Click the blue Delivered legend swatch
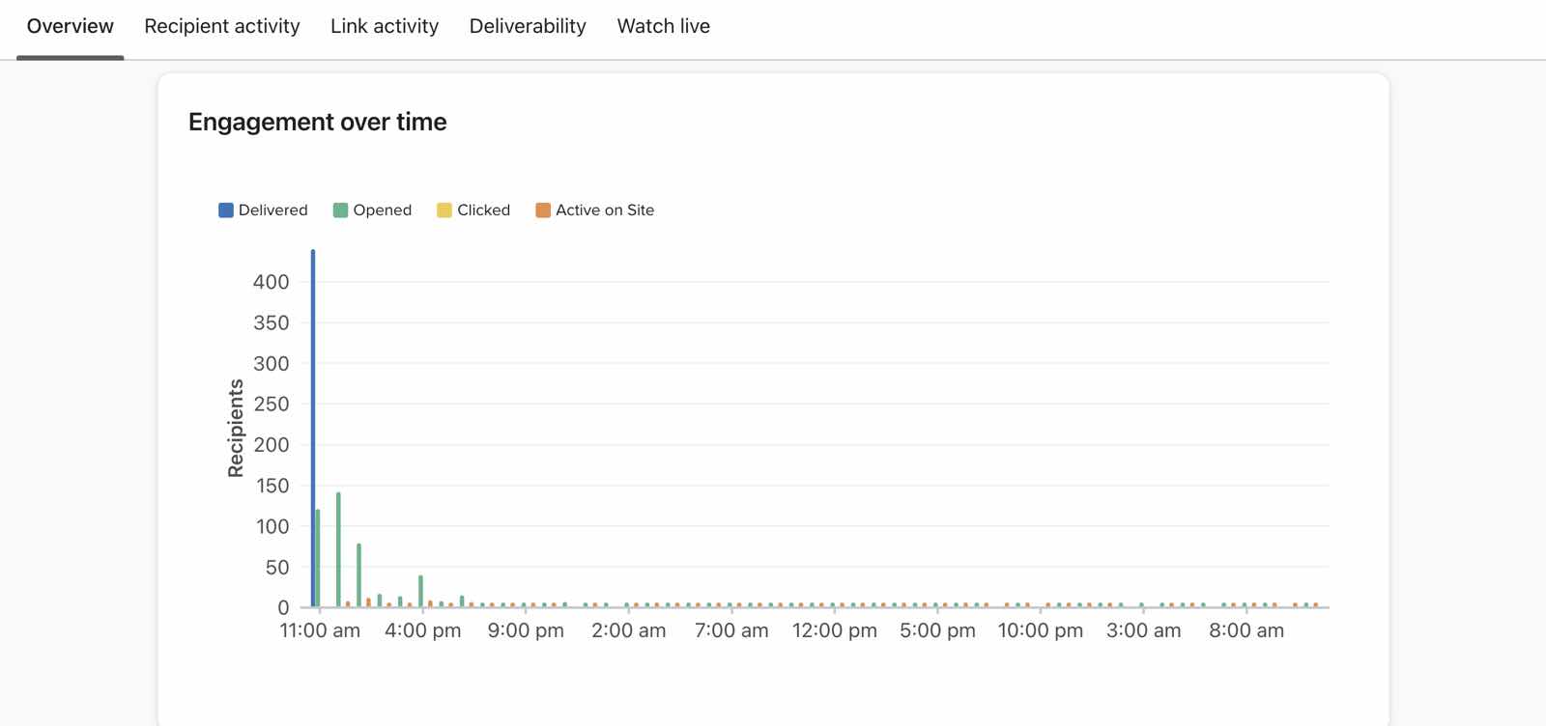The width and height of the screenshot is (1546, 726). (226, 210)
